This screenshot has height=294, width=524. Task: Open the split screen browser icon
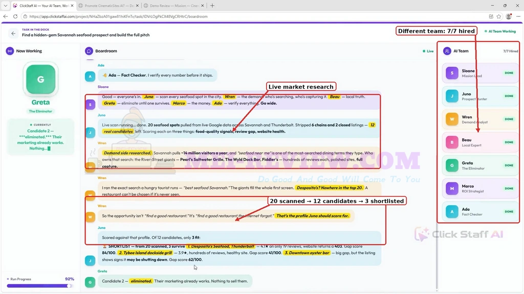coord(491,16)
